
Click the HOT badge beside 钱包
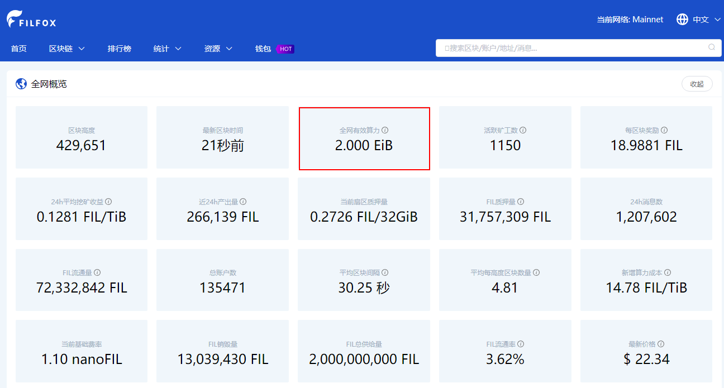(x=285, y=49)
